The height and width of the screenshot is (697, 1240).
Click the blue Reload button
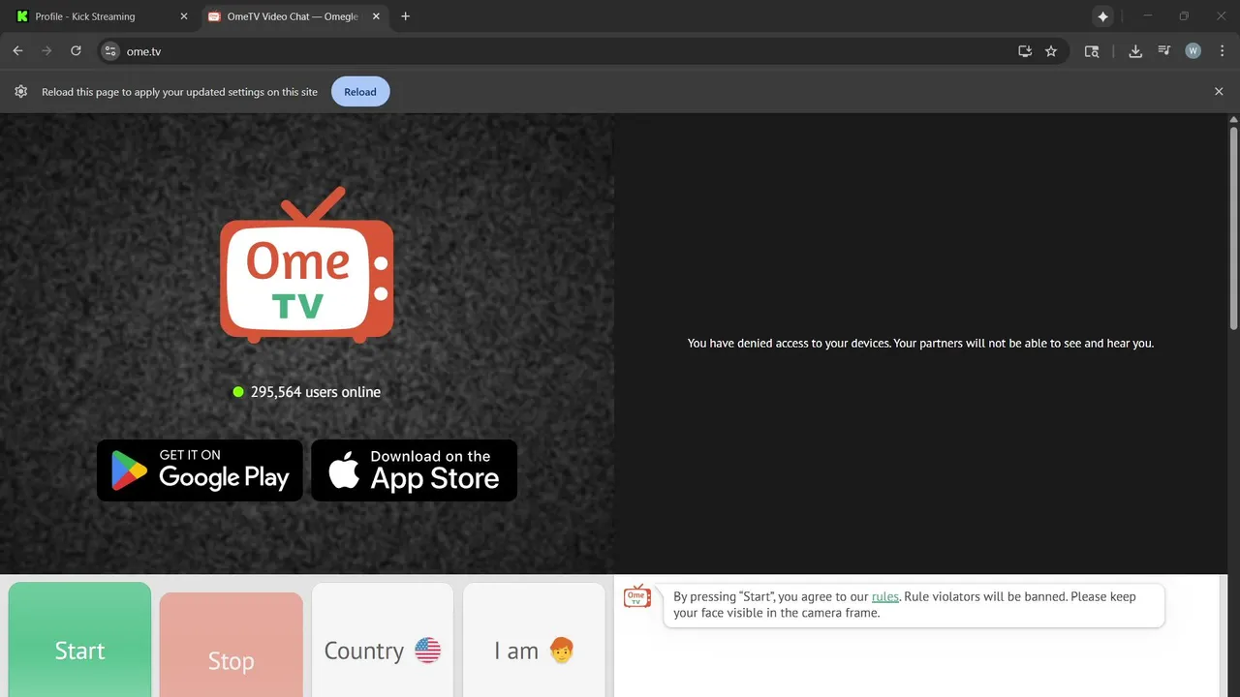tap(360, 92)
